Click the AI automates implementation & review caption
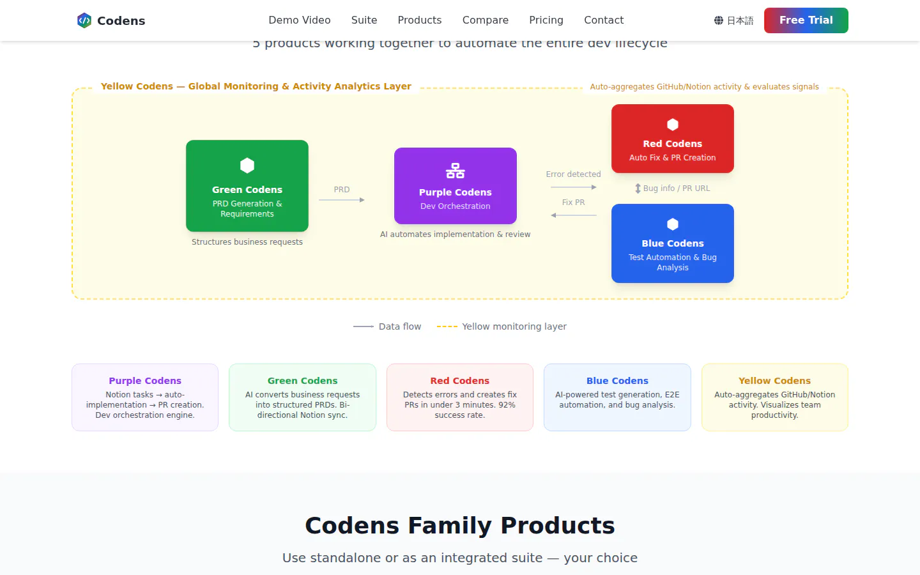Screen dimensions: 920x575 (456, 234)
